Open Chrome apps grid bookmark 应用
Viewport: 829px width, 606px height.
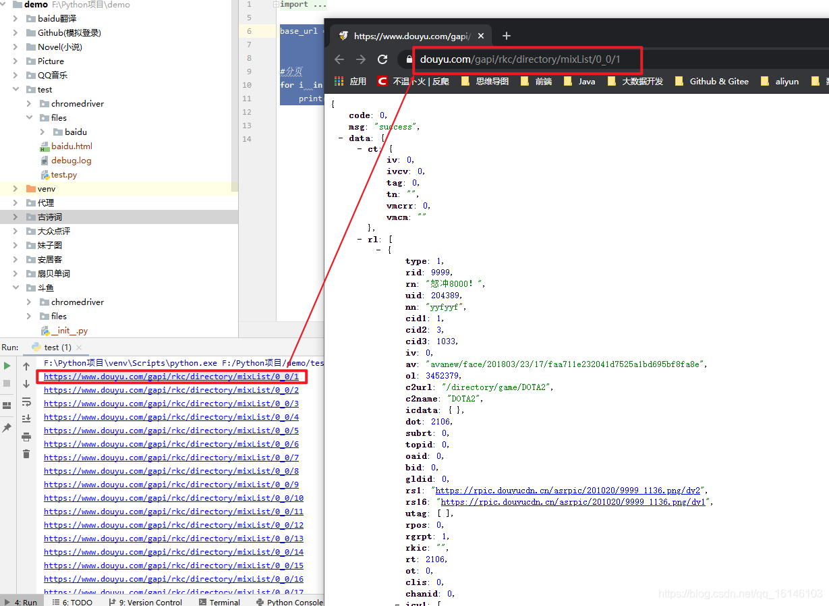pos(351,81)
